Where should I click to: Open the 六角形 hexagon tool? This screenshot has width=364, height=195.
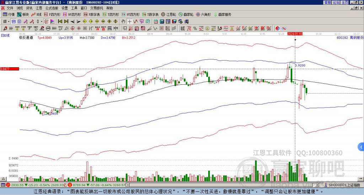[203, 14]
